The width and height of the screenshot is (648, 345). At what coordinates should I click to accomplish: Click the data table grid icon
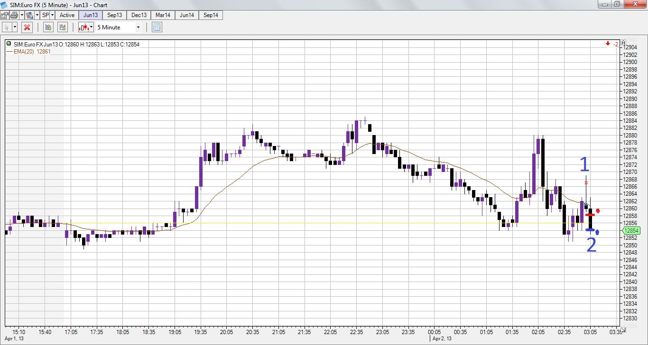[x=157, y=27]
